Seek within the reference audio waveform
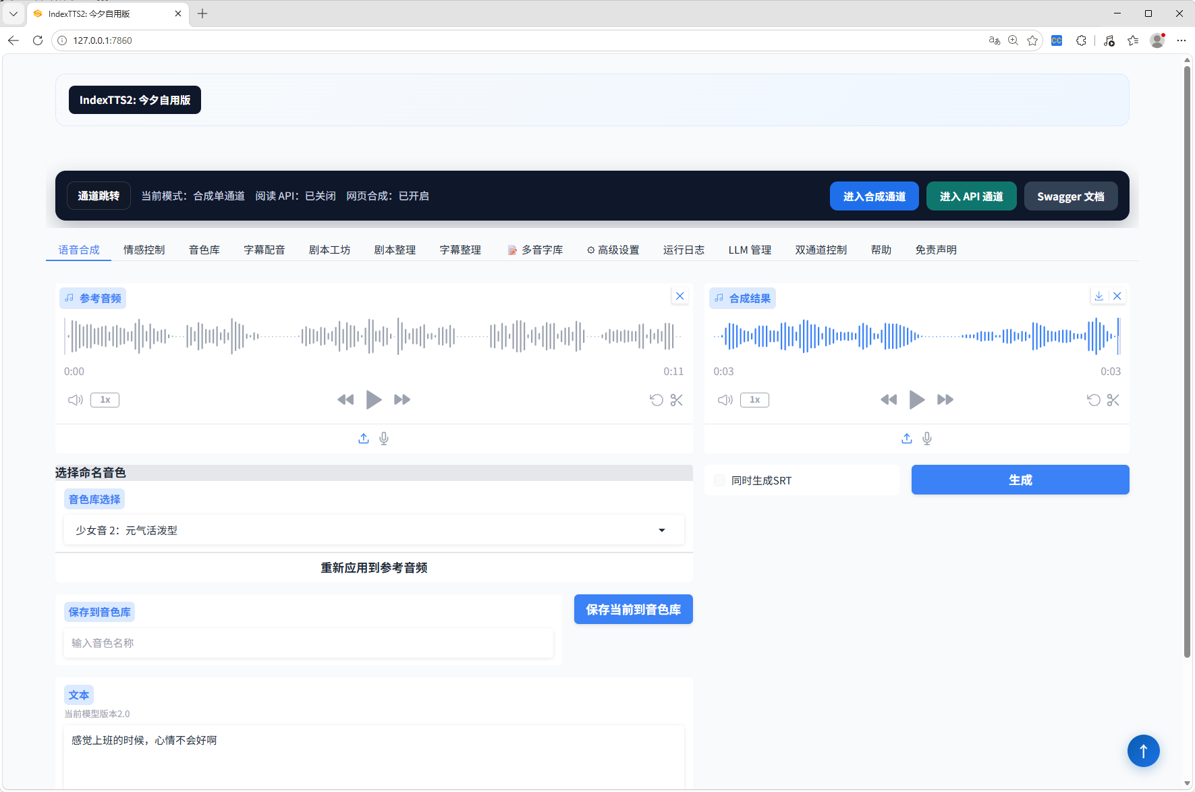This screenshot has width=1195, height=792. point(374,335)
